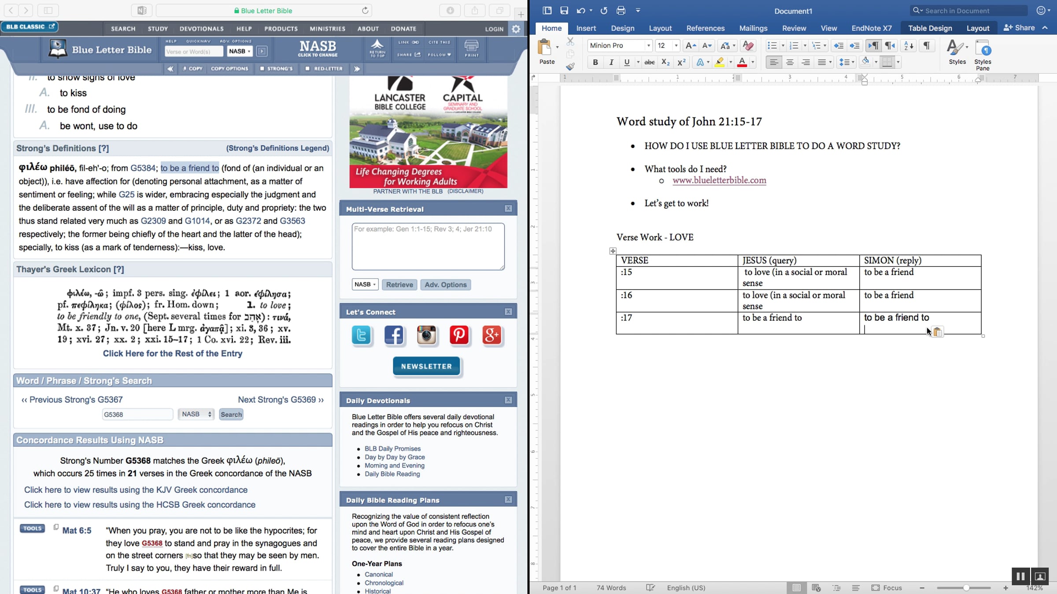The height and width of the screenshot is (594, 1057).
Task: Toggle the Red-Letter checkbox
Action: click(x=307, y=69)
